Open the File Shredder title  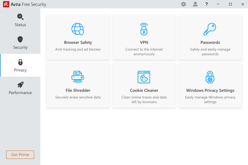[78, 90]
